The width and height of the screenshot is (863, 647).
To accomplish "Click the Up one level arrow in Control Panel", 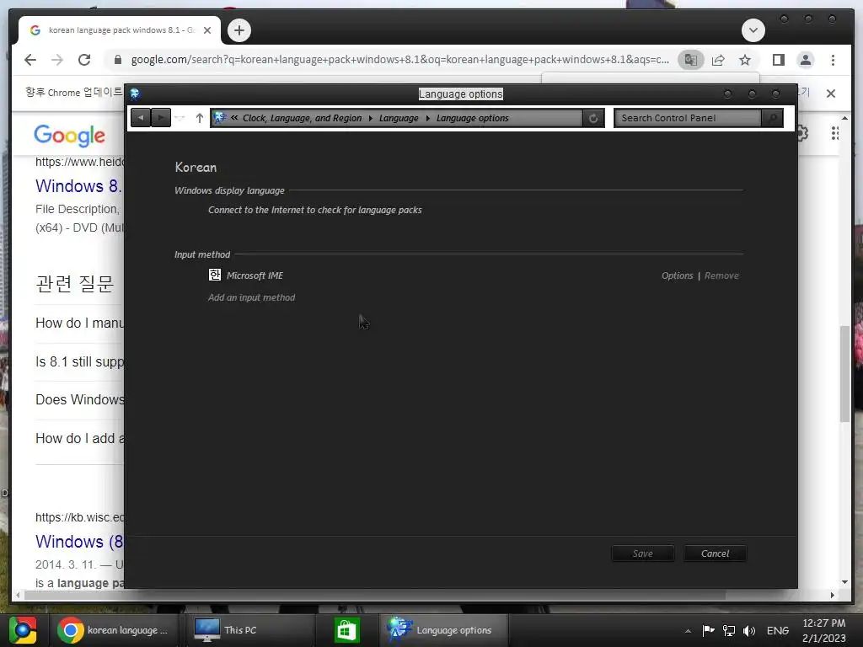I will pos(199,118).
